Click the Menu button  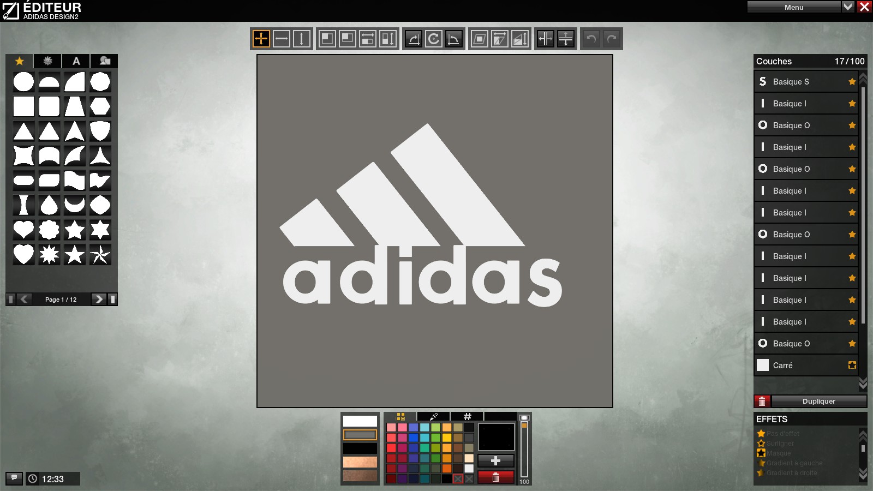[x=794, y=7]
